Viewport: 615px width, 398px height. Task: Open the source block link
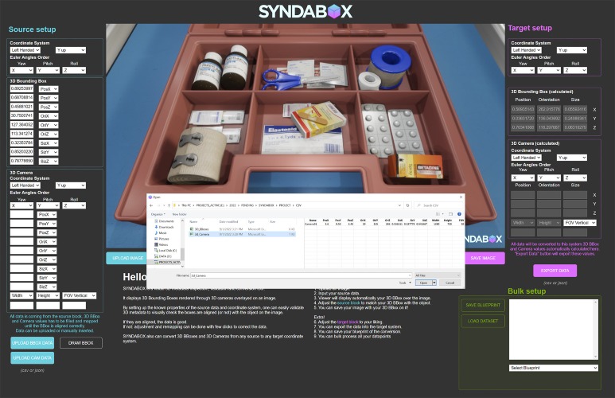(348, 302)
